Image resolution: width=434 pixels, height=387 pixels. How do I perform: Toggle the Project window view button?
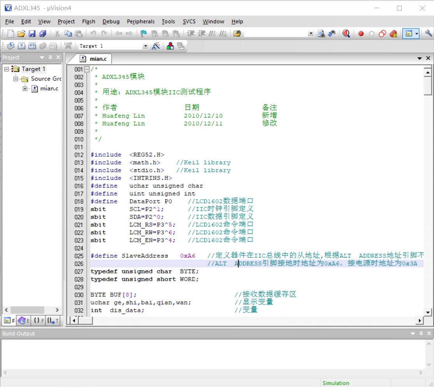click(x=409, y=33)
